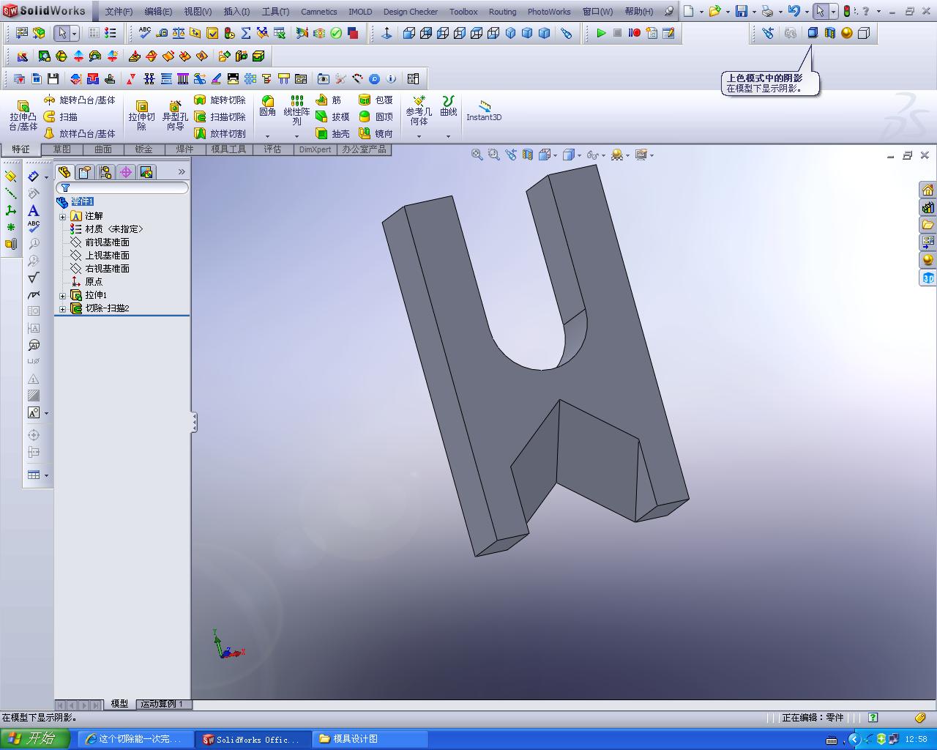Toggle the DisplayManager tab in side panel
This screenshot has height=750, width=937.
click(146, 172)
